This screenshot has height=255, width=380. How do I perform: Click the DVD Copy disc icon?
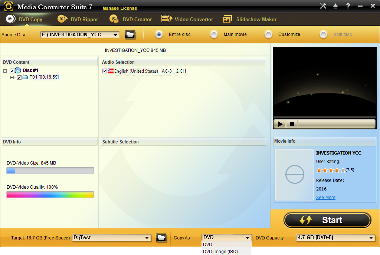(x=10, y=19)
